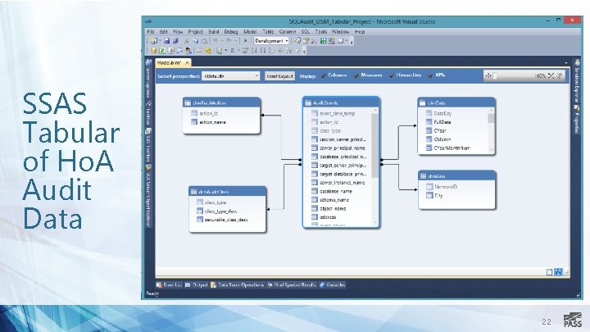Click the Undo toolbar icon

[x=216, y=41]
